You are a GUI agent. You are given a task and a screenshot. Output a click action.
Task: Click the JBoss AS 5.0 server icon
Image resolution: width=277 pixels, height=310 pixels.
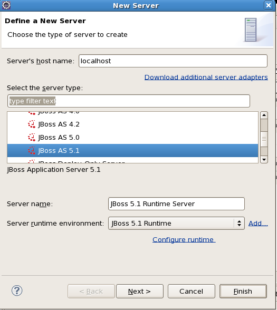point(32,137)
